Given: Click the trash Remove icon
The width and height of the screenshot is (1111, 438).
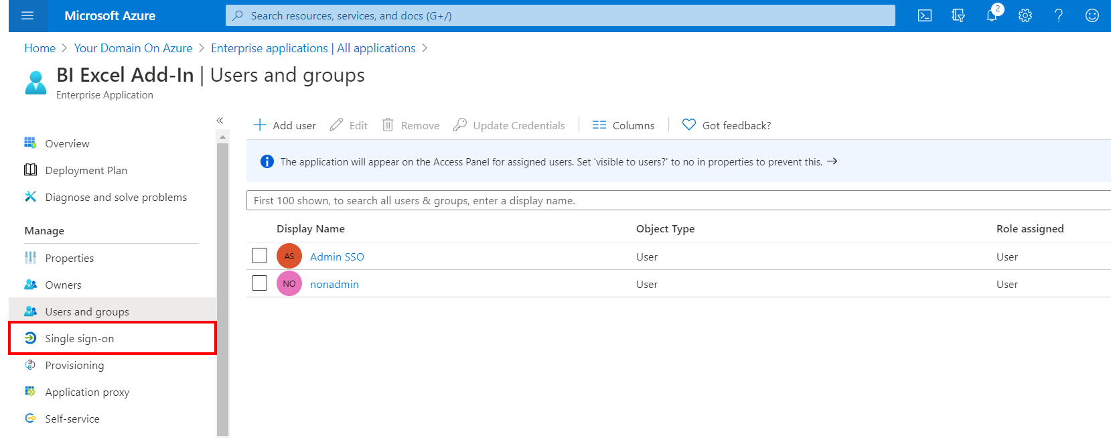Looking at the screenshot, I should [388, 125].
